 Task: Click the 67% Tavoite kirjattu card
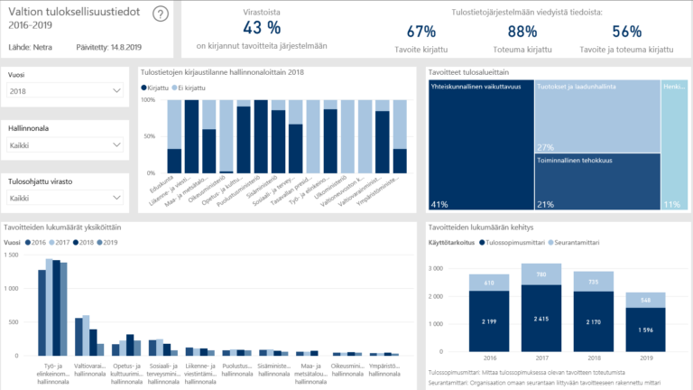coord(421,39)
